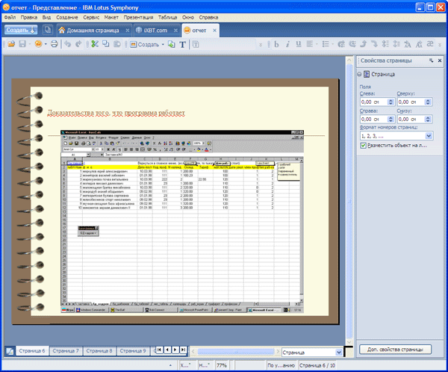Undo the last action

tap(67, 44)
